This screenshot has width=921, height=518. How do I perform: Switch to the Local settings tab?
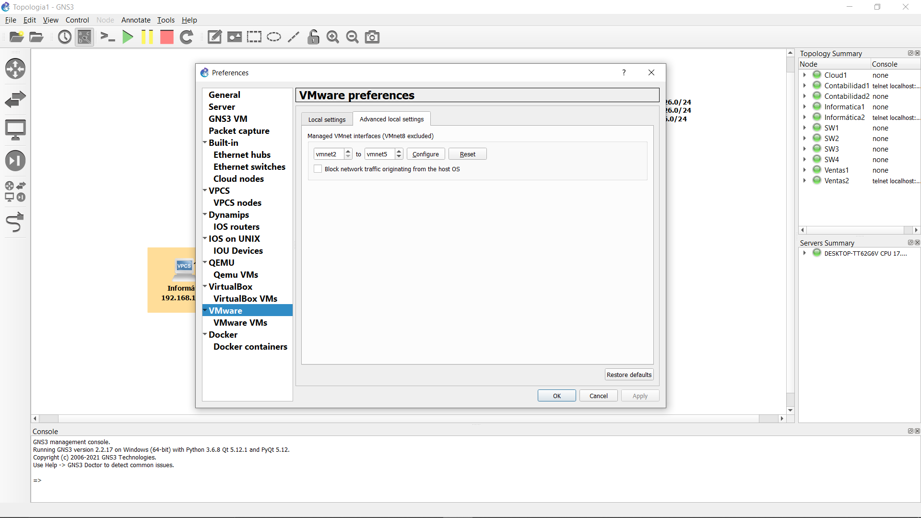[327, 119]
